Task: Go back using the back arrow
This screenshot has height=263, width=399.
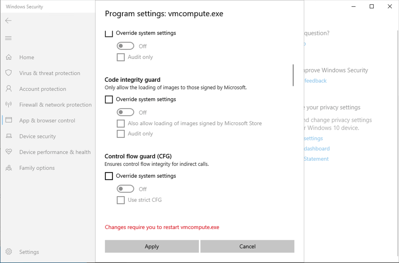Action: click(x=8, y=21)
